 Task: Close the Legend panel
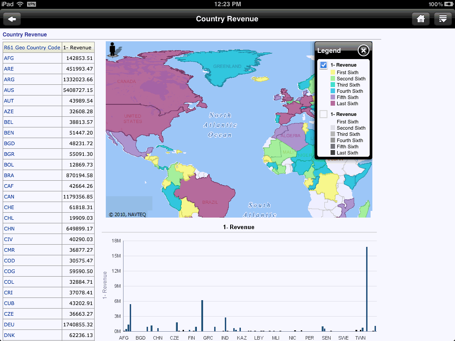363,50
